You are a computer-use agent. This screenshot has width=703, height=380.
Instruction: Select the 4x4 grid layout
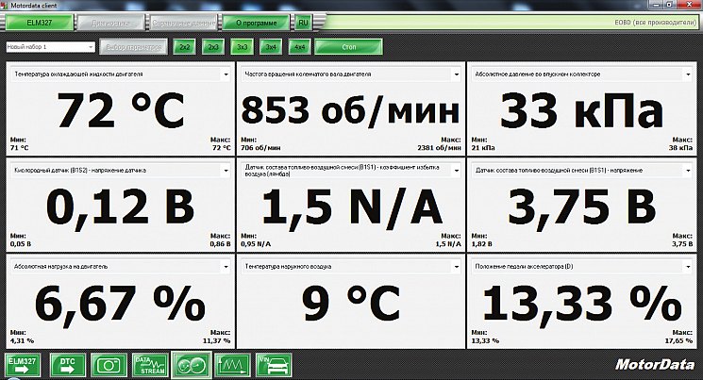tap(299, 46)
